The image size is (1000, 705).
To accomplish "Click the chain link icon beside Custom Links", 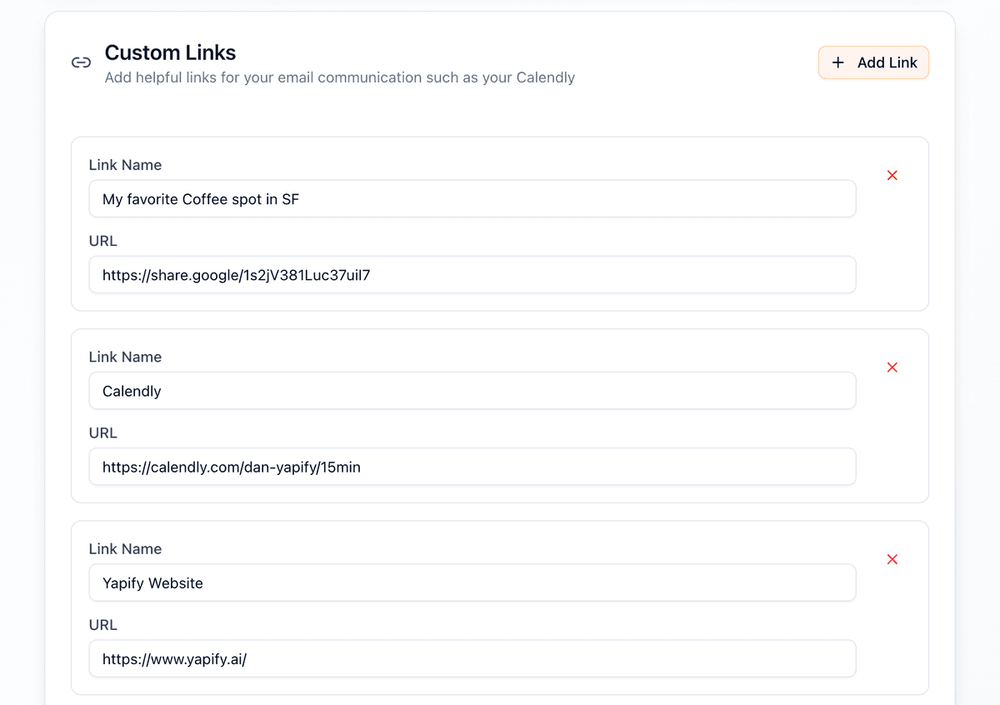I will pyautogui.click(x=80, y=62).
